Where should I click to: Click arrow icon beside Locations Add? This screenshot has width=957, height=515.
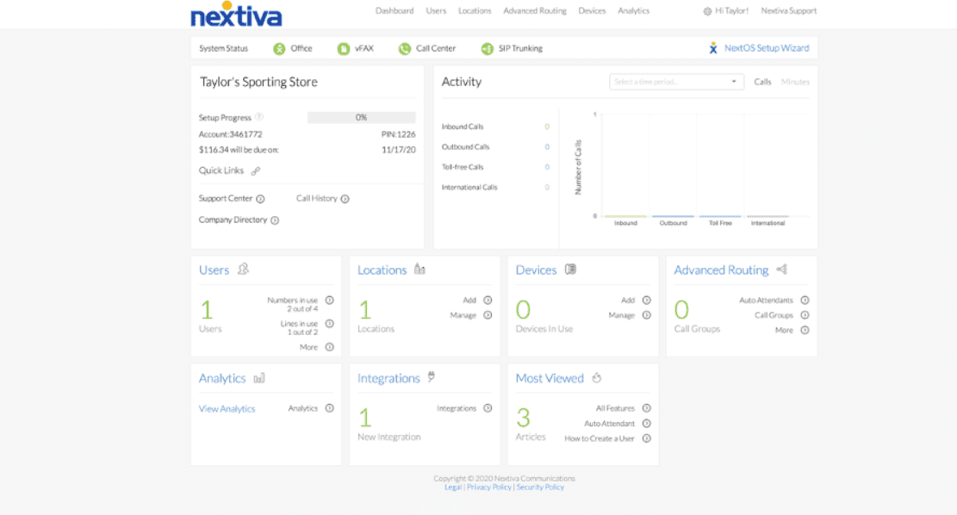tap(488, 301)
